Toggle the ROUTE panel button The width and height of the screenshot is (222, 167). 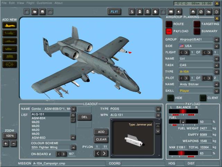click(169, 24)
